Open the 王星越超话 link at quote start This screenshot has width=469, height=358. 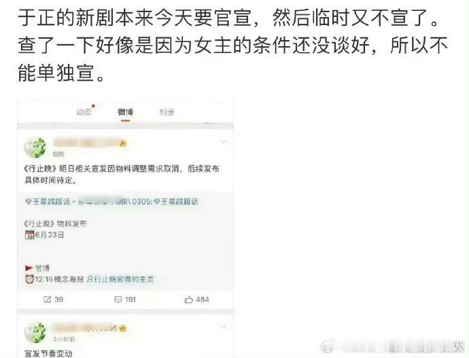(48, 202)
